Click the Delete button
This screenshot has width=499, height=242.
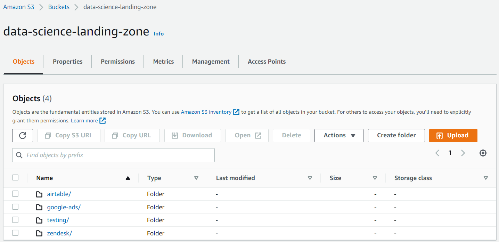pos(292,136)
